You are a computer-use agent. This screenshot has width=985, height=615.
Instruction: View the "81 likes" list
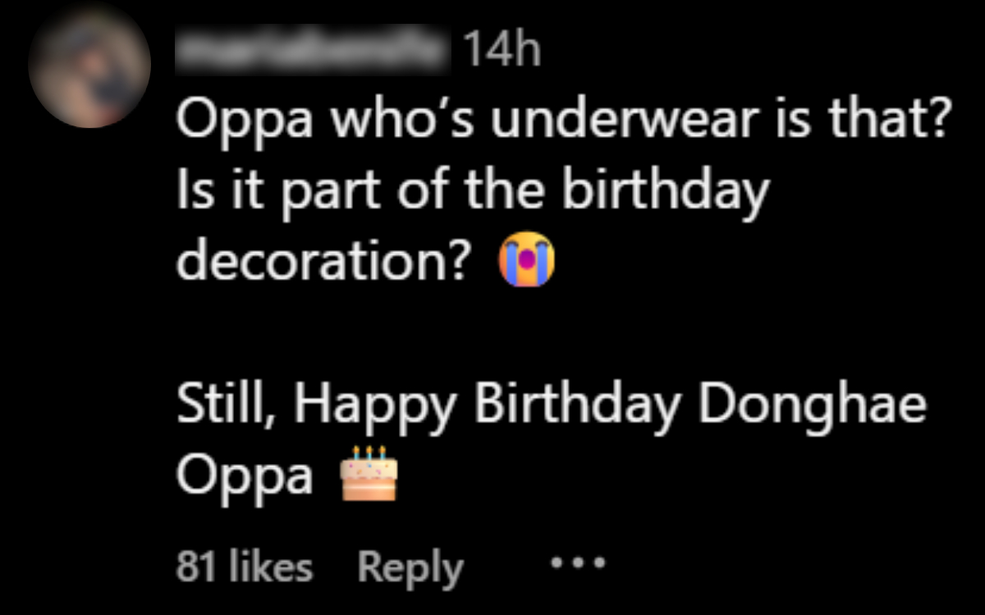[245, 567]
